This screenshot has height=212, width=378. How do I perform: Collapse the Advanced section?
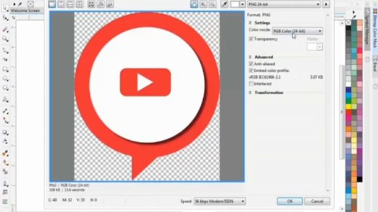click(250, 57)
